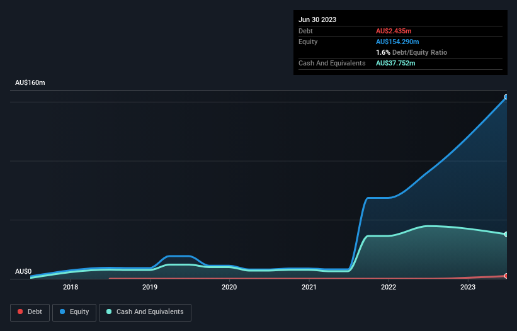Toggle the Debt series legend button
This screenshot has width=517, height=331.
[x=30, y=312]
